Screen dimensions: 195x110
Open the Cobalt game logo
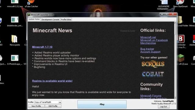point(153,74)
